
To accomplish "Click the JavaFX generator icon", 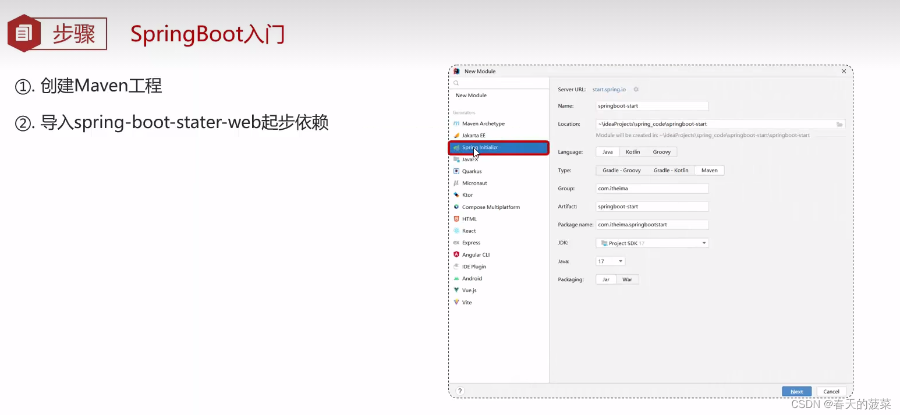I will coord(456,159).
